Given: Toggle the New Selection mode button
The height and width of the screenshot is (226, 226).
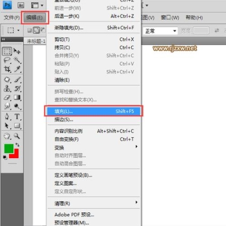Looking at the screenshot, I should pos(29,30).
